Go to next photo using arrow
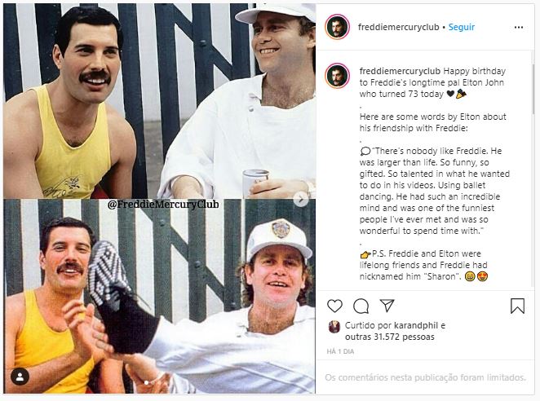Viewport: 540px width, 401px height. point(300,198)
